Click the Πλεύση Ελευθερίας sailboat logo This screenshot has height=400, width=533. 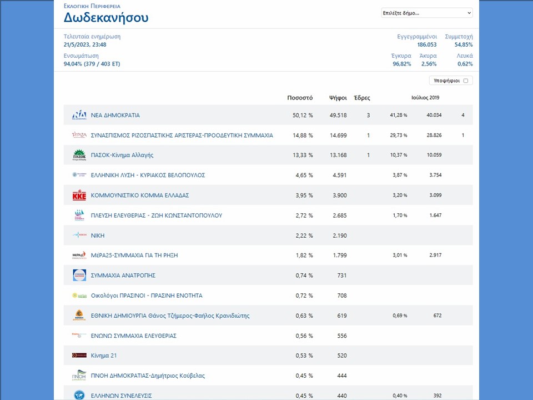[79, 216]
